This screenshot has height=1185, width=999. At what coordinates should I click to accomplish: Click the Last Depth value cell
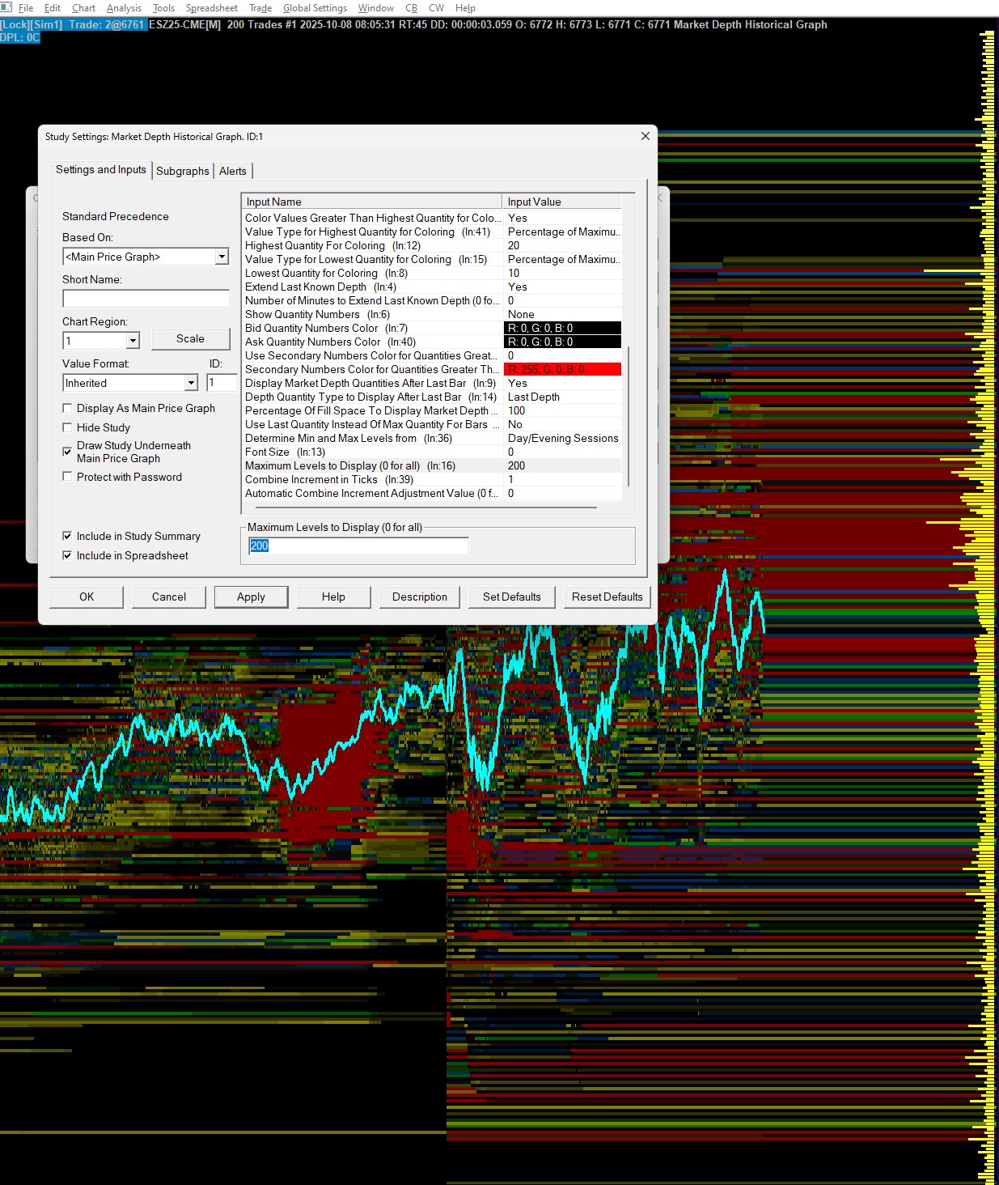[x=562, y=397]
